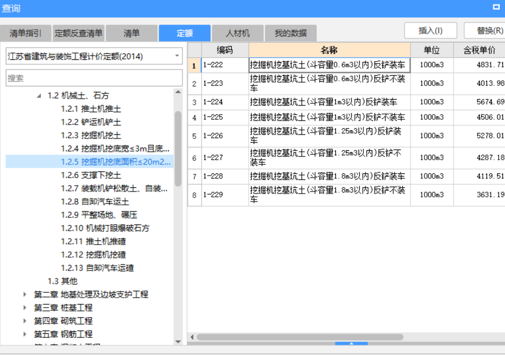Click name cell 斗容量1.8m3以内反铲装车

pyautogui.click(x=329, y=177)
